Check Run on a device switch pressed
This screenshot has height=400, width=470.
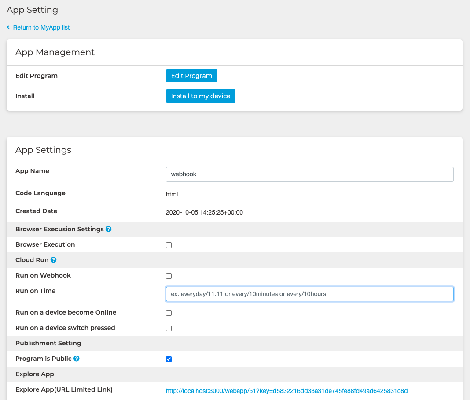(x=169, y=328)
